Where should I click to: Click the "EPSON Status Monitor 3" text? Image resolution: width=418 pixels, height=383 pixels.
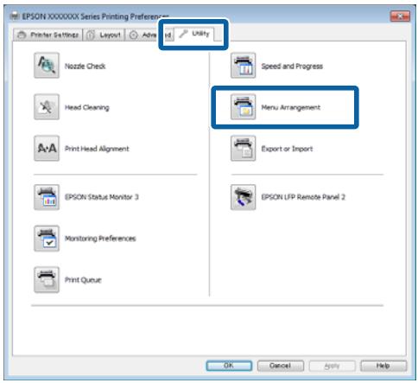tap(102, 197)
